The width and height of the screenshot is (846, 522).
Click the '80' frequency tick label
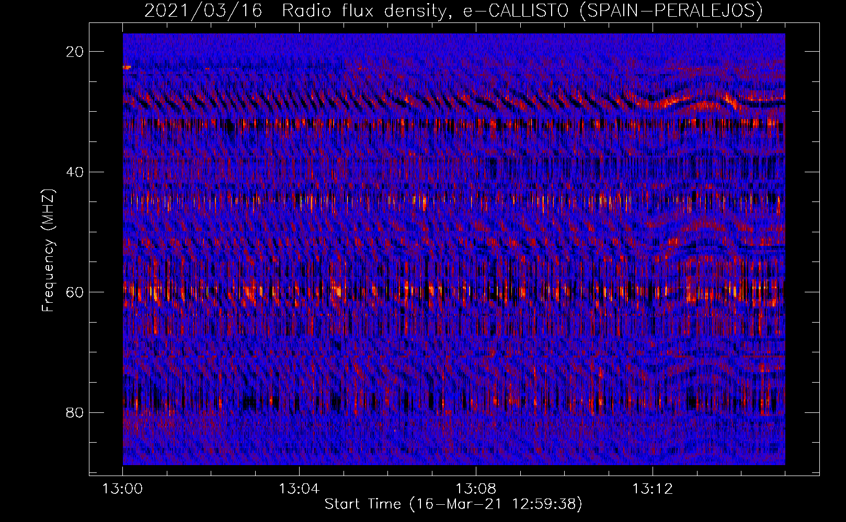(75, 412)
